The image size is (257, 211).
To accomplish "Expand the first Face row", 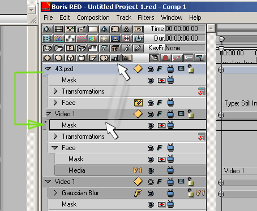I will 55,103.
